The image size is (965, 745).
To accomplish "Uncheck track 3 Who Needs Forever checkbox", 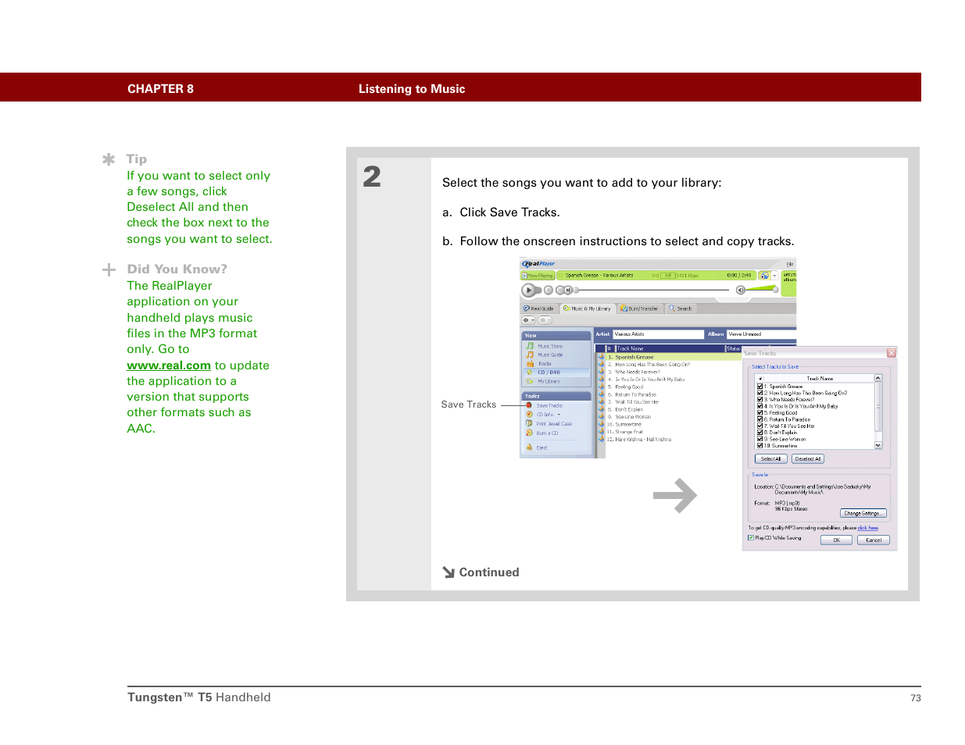I will tap(759, 399).
